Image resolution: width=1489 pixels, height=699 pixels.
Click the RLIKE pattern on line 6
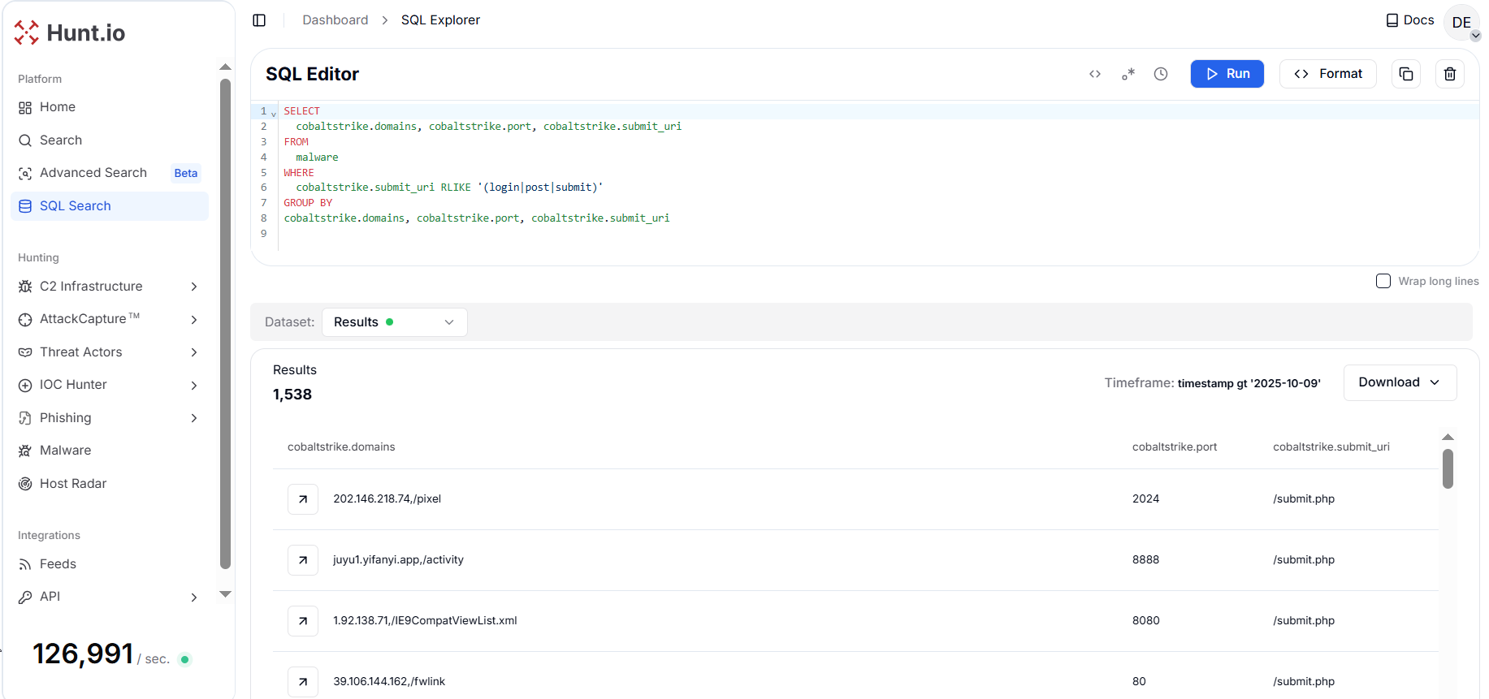[540, 188]
